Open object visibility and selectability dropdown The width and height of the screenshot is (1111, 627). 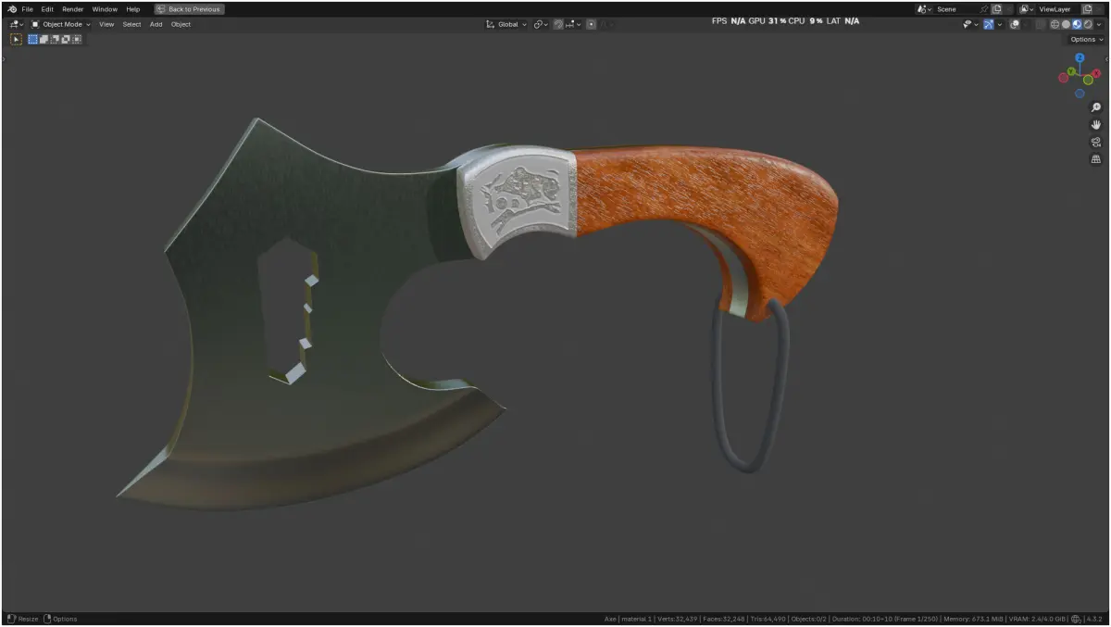[970, 24]
